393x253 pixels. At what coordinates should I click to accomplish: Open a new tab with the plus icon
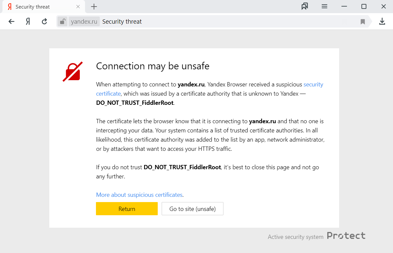(94, 7)
